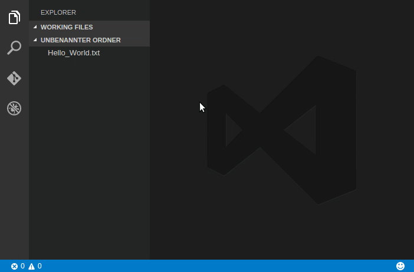Open Hello_World.txt file
This screenshot has width=414, height=272.
click(74, 53)
